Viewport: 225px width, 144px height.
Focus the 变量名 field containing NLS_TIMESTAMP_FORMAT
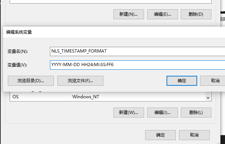(x=137, y=51)
